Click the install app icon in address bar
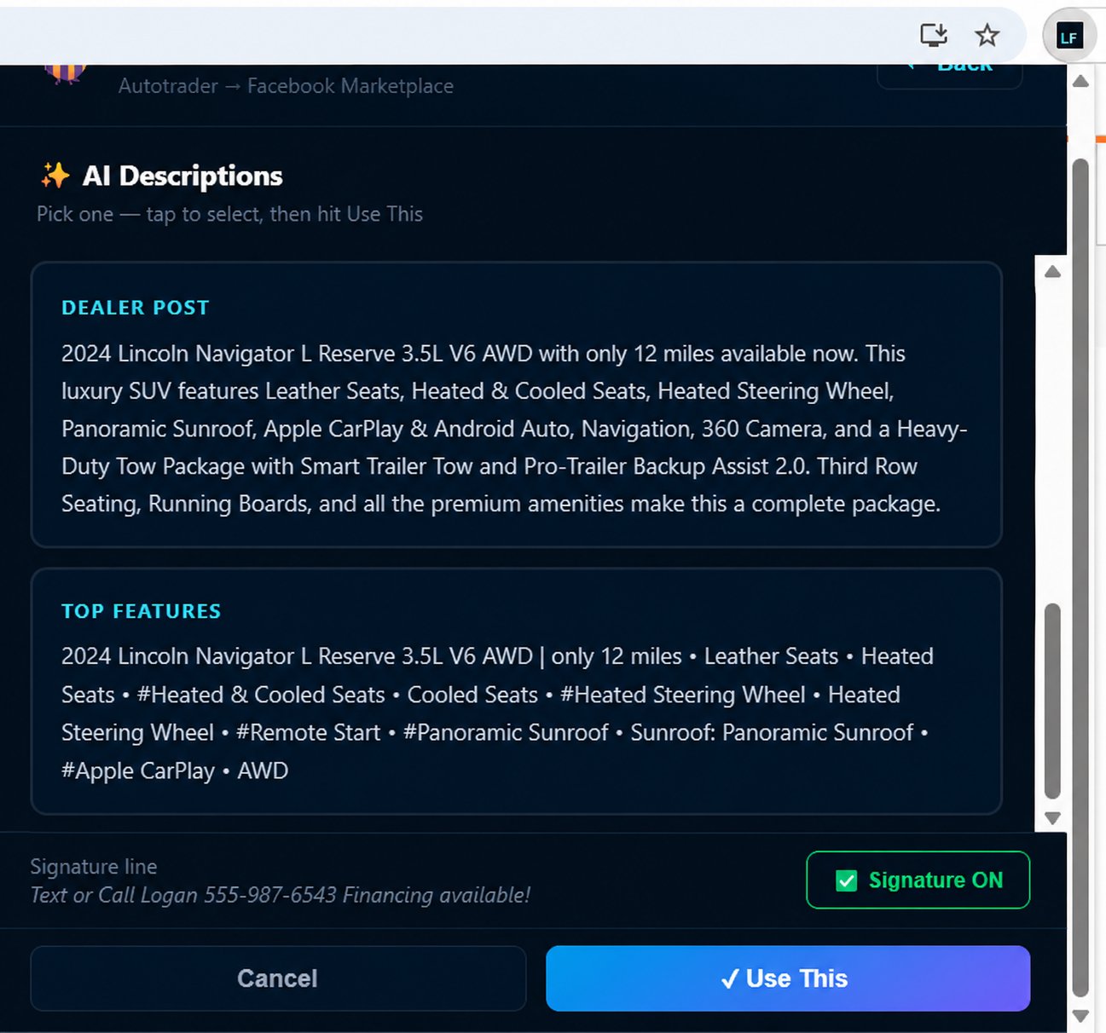Image resolution: width=1106 pixels, height=1033 pixels. (934, 35)
